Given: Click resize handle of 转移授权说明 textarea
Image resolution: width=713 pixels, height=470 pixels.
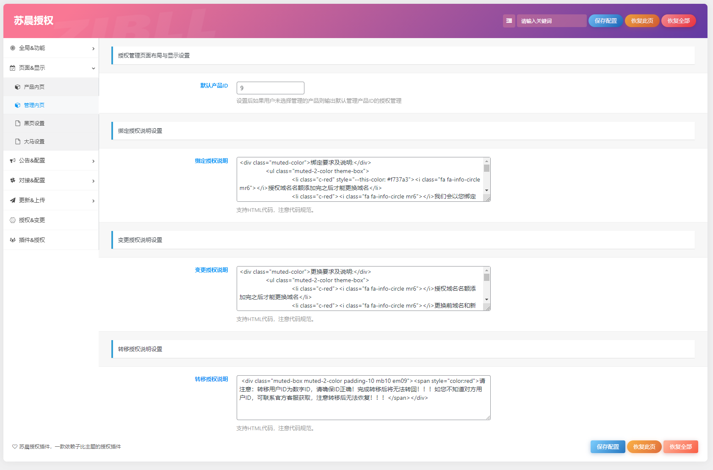Looking at the screenshot, I should pyautogui.click(x=488, y=417).
